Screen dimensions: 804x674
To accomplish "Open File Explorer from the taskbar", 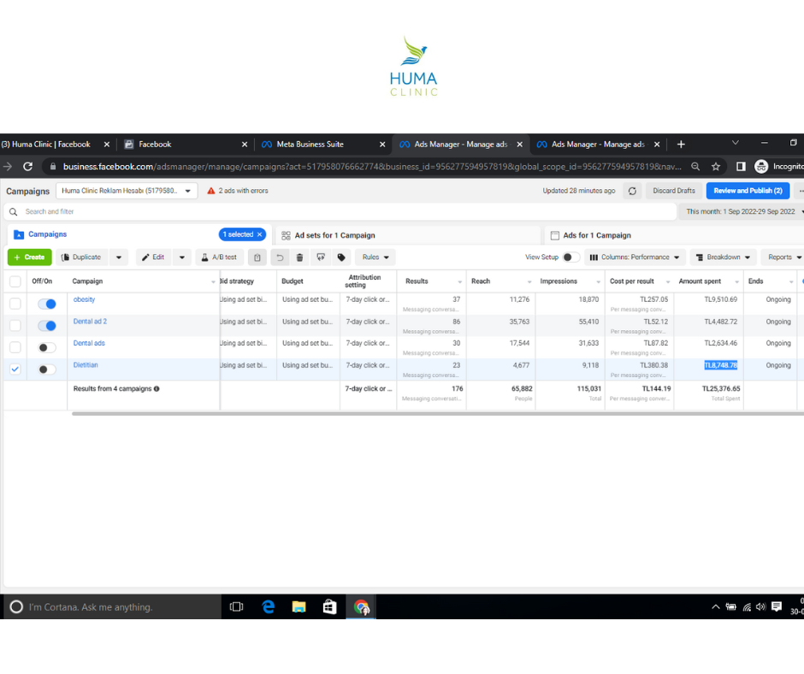I will coord(299,606).
